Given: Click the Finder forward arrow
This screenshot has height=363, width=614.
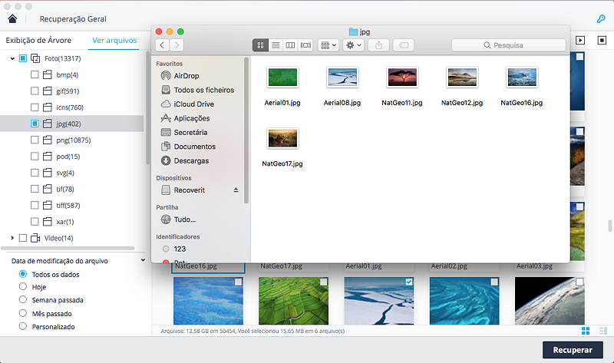Looking at the screenshot, I should point(177,45).
